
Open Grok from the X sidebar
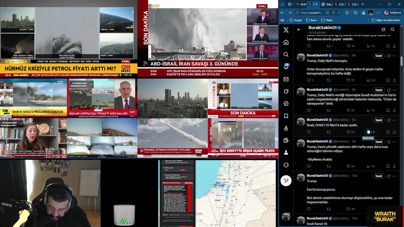[286, 91]
